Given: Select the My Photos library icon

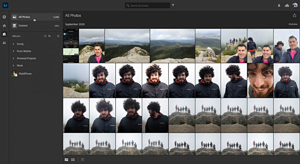Looking at the screenshot, I should 4,34.
